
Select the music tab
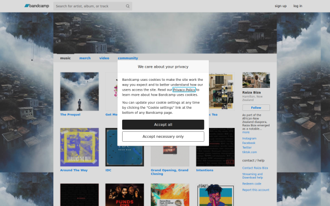click(65, 58)
